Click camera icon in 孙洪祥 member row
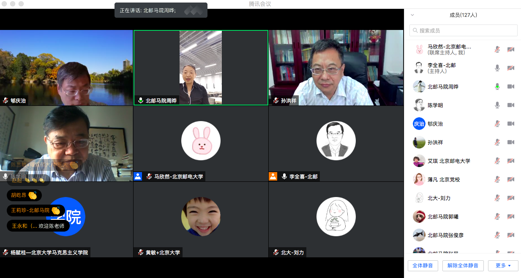 click(511, 142)
